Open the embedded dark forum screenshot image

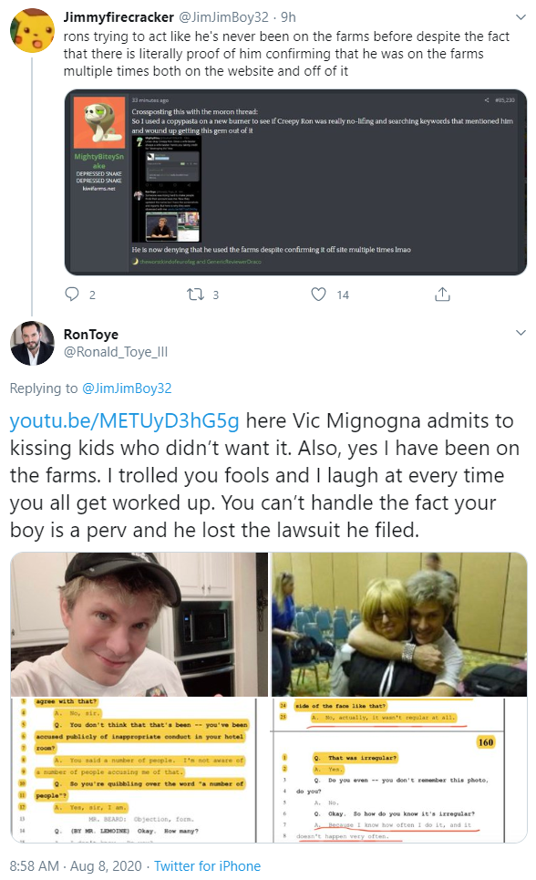tap(295, 182)
